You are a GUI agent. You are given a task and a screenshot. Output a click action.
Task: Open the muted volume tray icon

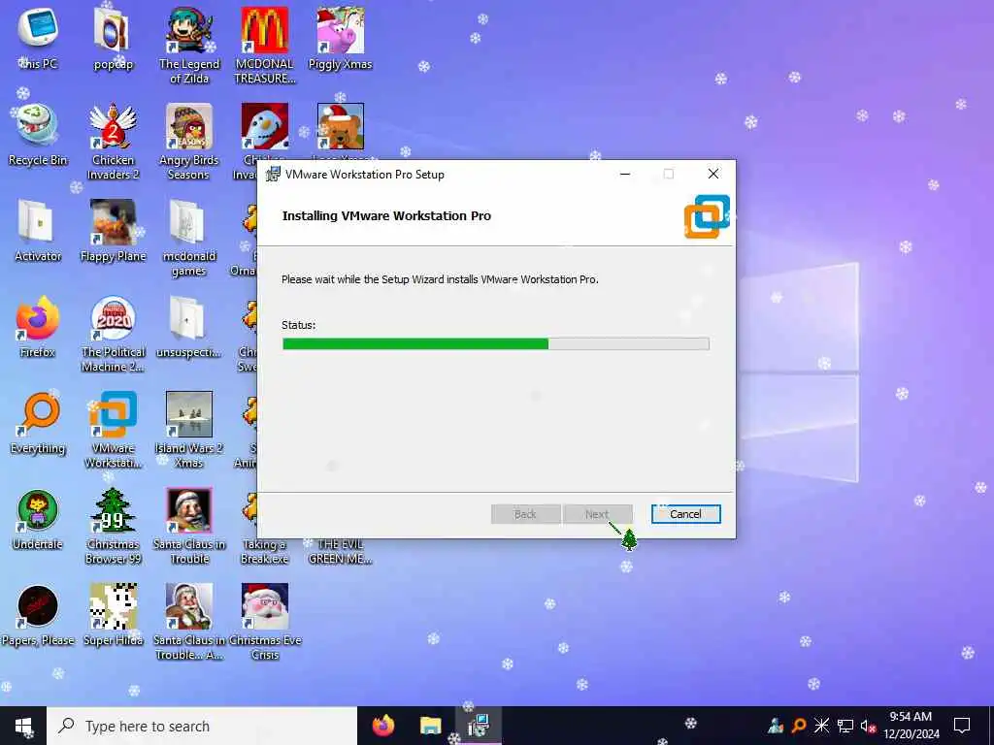tap(868, 726)
